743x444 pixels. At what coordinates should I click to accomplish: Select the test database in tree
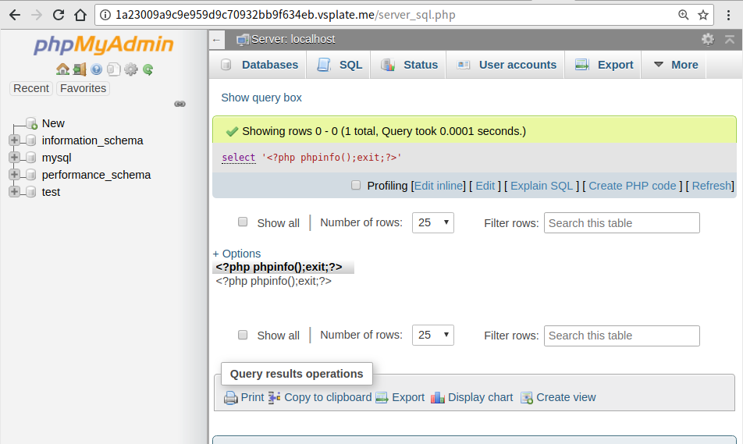pyautogui.click(x=51, y=192)
